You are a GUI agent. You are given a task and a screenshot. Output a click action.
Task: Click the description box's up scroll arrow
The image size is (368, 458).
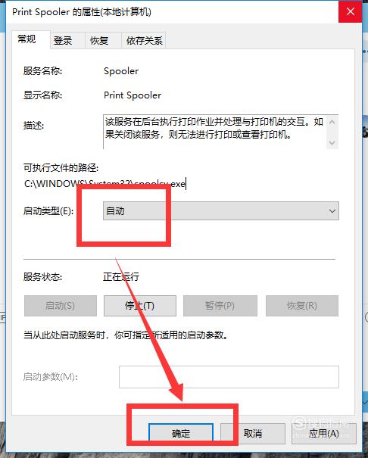(332, 123)
